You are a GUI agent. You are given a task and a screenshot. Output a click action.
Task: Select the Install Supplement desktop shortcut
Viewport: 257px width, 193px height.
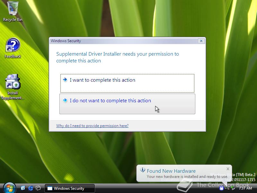coord(13,87)
